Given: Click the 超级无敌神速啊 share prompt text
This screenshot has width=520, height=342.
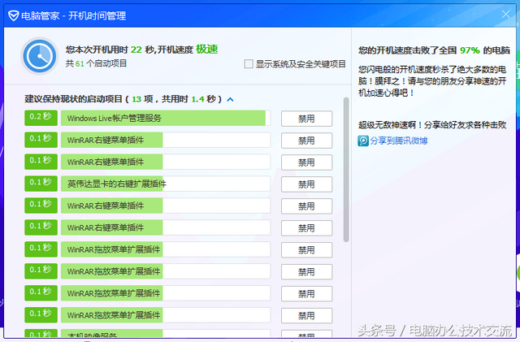Looking at the screenshot, I should click(432, 125).
